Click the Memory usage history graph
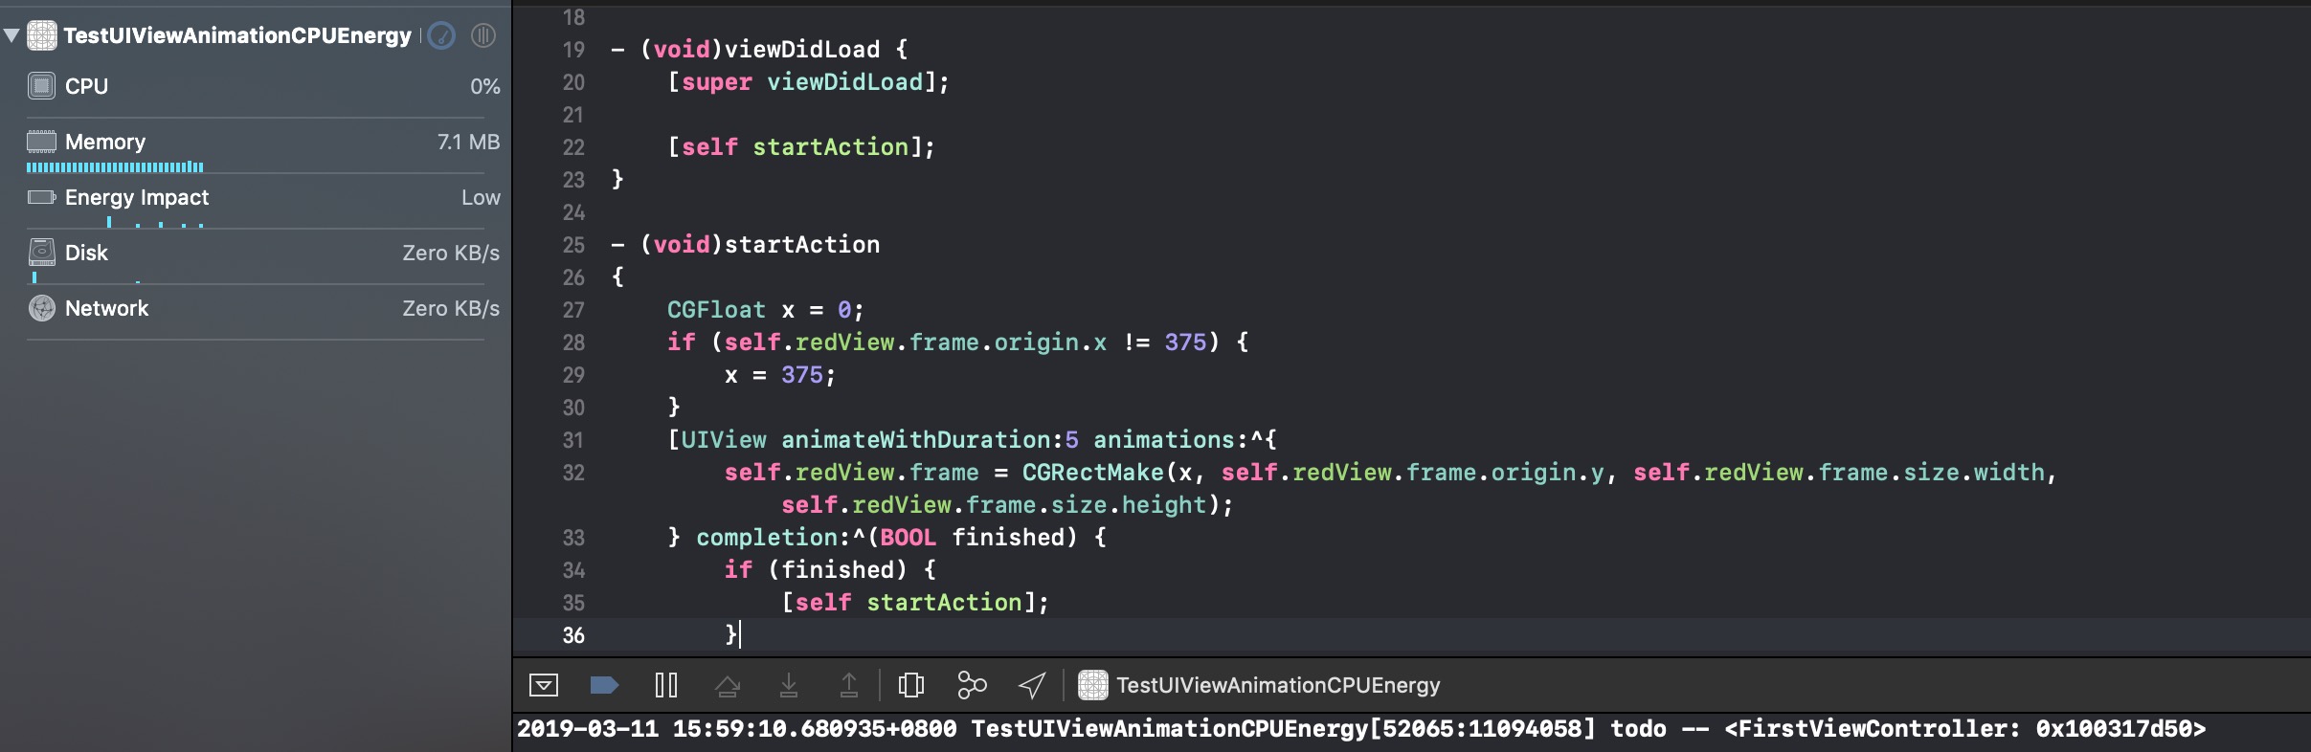 coord(115,167)
